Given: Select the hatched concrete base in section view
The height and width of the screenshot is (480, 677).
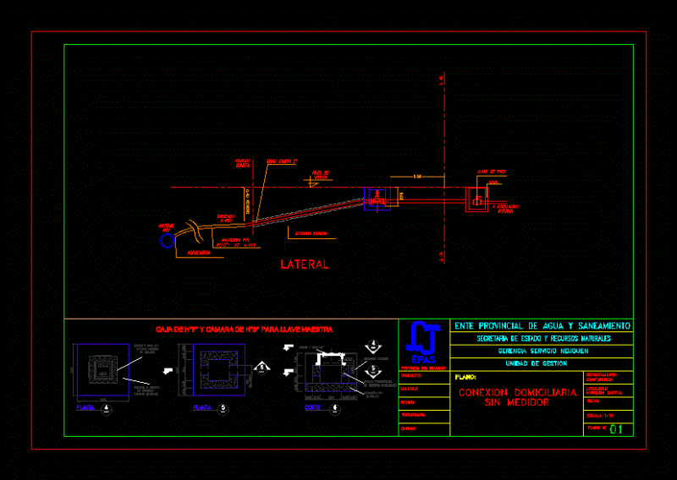Looking at the screenshot, I should tap(331, 387).
